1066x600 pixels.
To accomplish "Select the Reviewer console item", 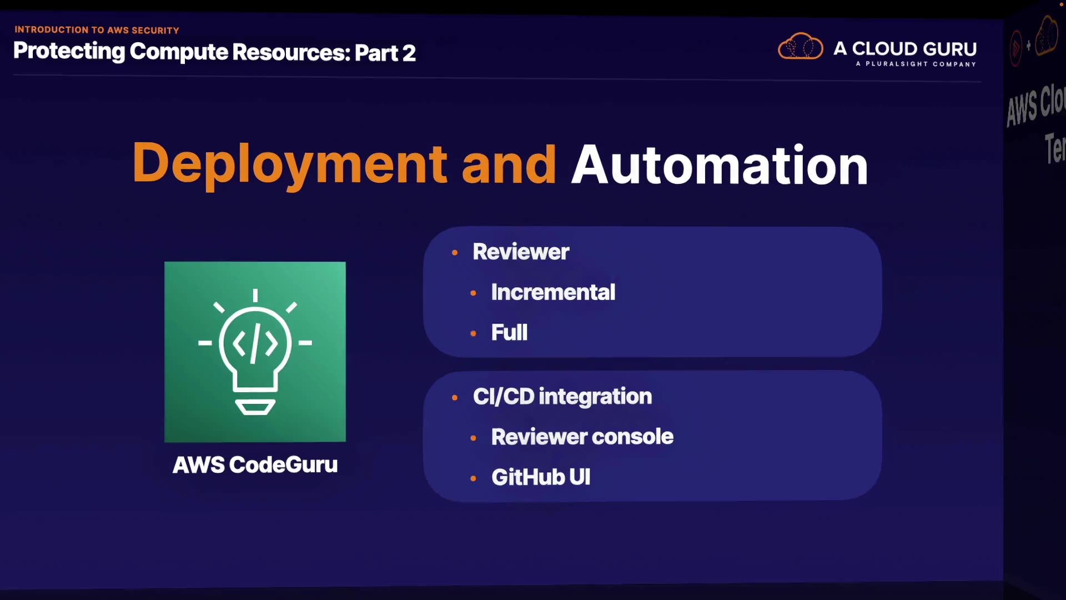I will pos(582,437).
